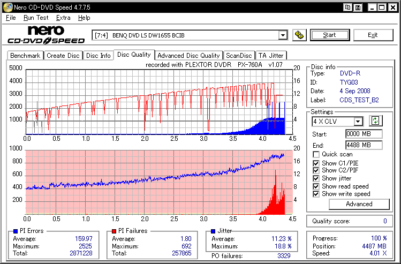
Task: Select the TA Jitter tab
Action: 270,55
